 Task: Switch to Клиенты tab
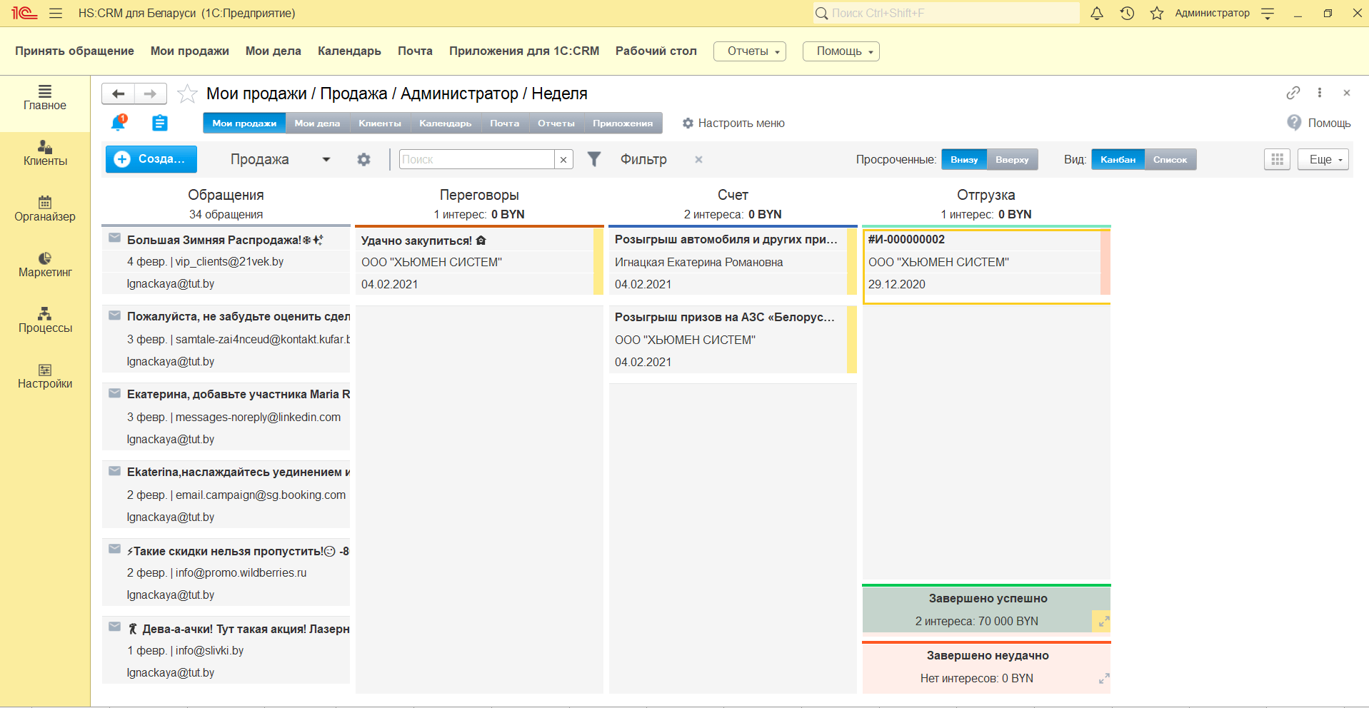[379, 123]
